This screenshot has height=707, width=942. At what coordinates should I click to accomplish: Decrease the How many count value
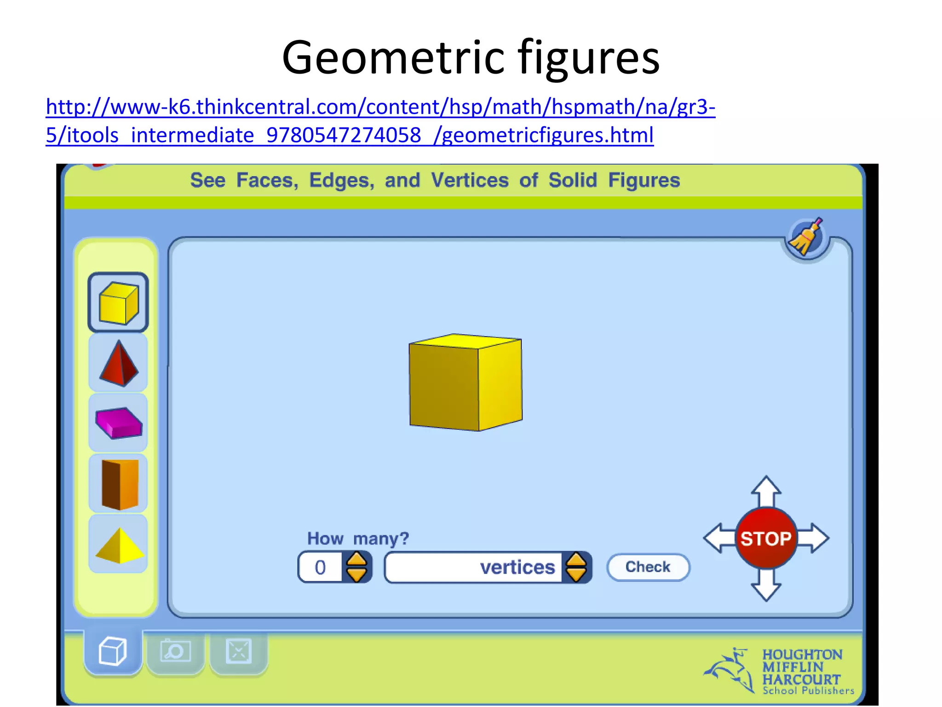356,575
